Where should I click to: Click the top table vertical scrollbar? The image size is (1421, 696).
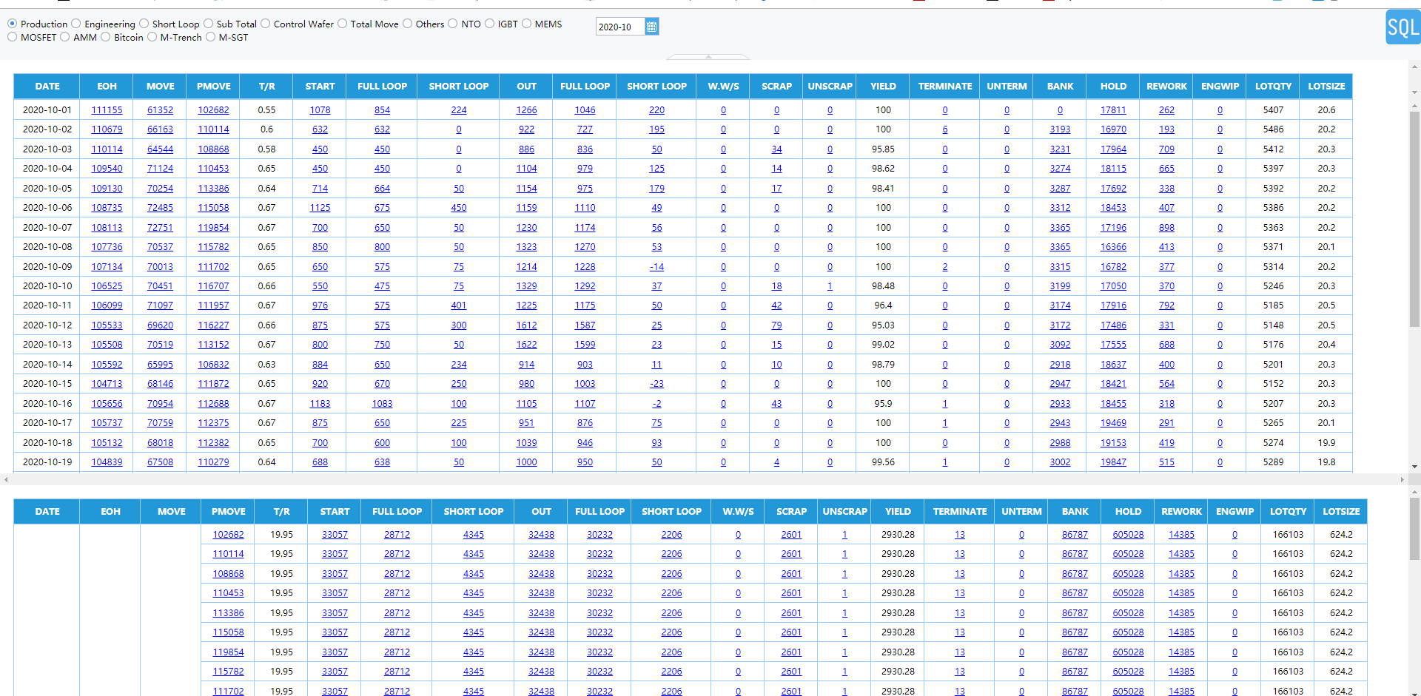coord(1414,219)
